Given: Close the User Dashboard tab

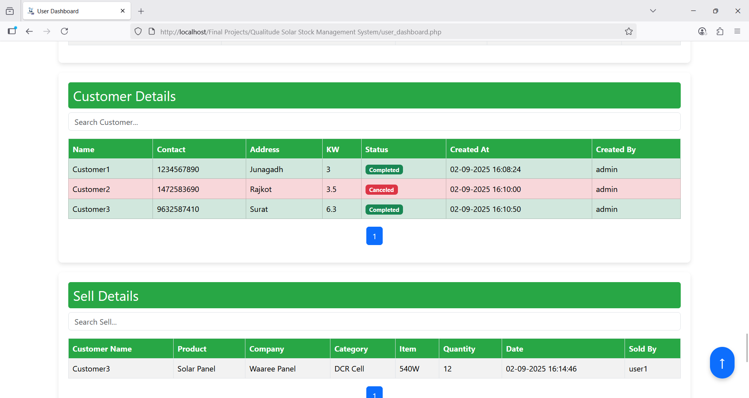Looking at the screenshot, I should click(x=122, y=11).
